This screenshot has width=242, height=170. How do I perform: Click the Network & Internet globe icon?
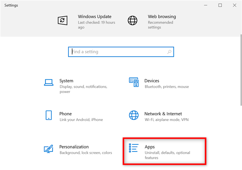click(134, 115)
